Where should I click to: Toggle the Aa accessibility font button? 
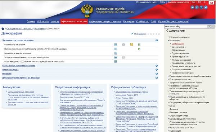pyautogui.click(x=211, y=3)
